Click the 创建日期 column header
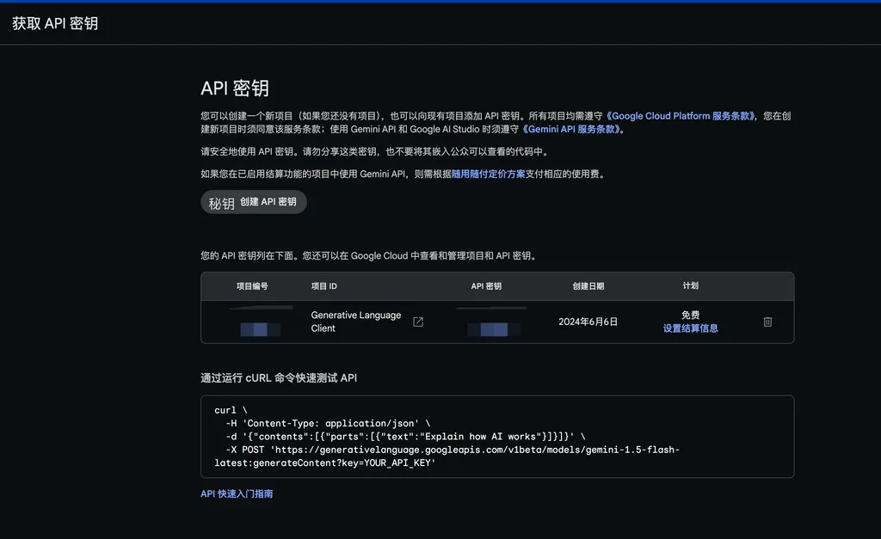The height and width of the screenshot is (539, 881). pyautogui.click(x=588, y=286)
